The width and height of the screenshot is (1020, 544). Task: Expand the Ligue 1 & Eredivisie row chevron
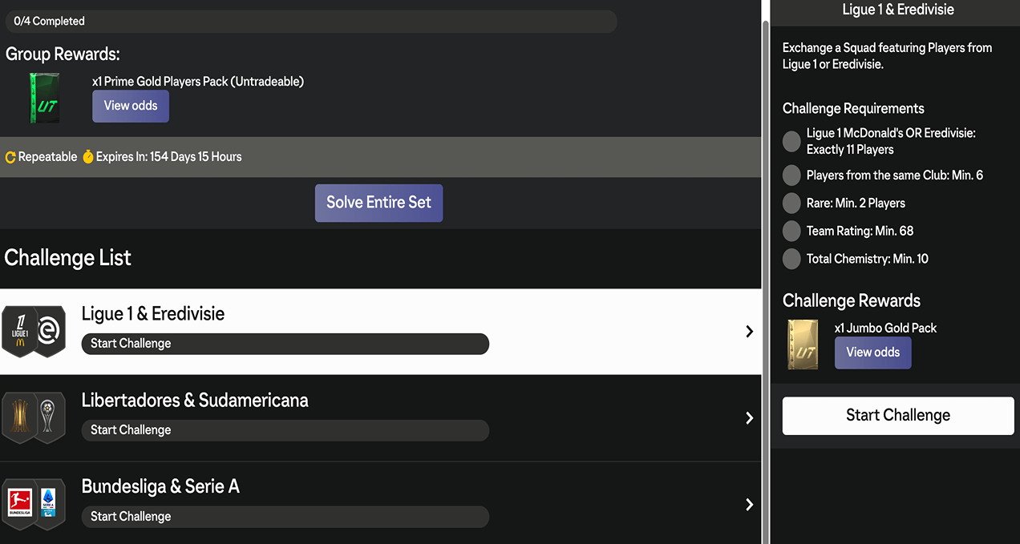749,332
